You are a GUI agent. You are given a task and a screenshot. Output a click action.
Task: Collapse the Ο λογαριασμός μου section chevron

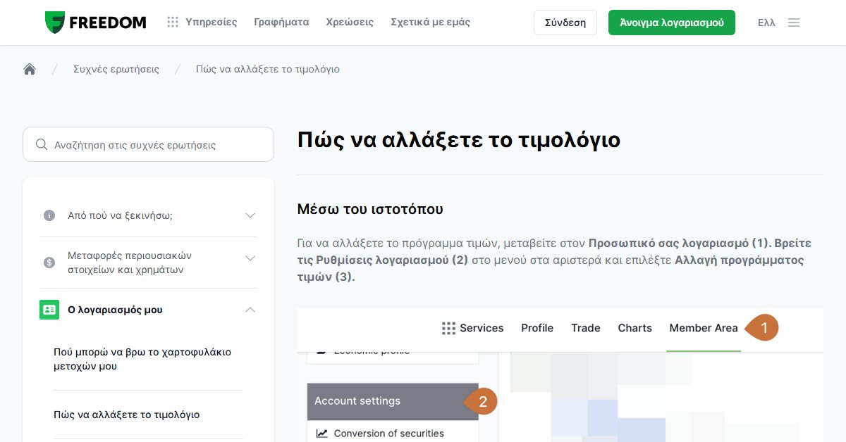(x=250, y=310)
